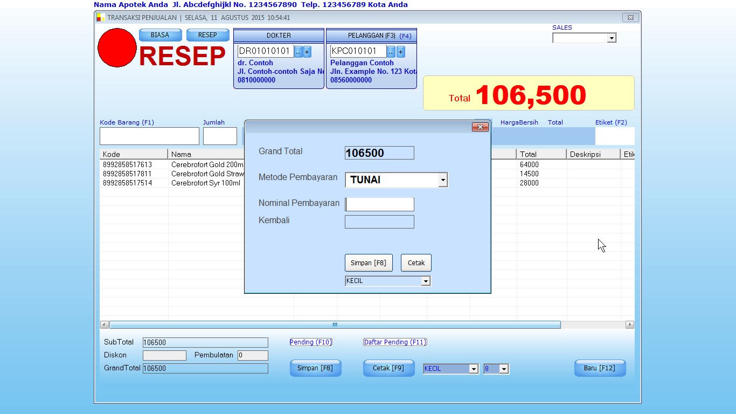This screenshot has height=414, width=736.
Task: Click Kode column header
Action: [x=134, y=154]
